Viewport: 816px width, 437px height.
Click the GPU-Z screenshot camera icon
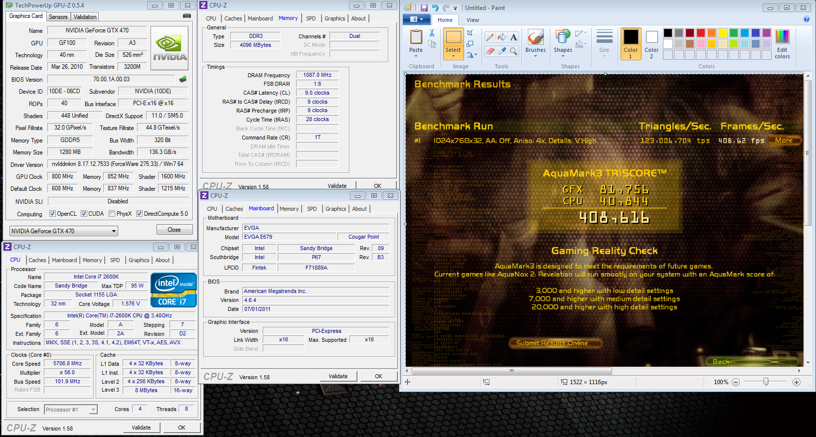pyautogui.click(x=187, y=16)
